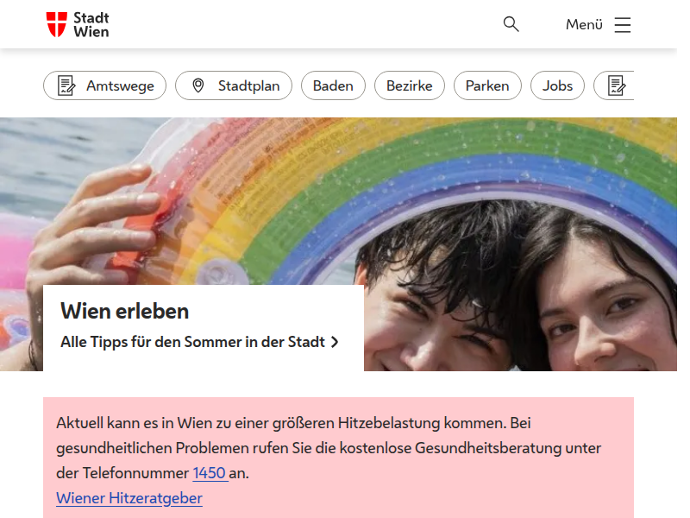This screenshot has height=518, width=690.
Task: Open Alle Tipps für den Sommer link
Action: pos(199,342)
